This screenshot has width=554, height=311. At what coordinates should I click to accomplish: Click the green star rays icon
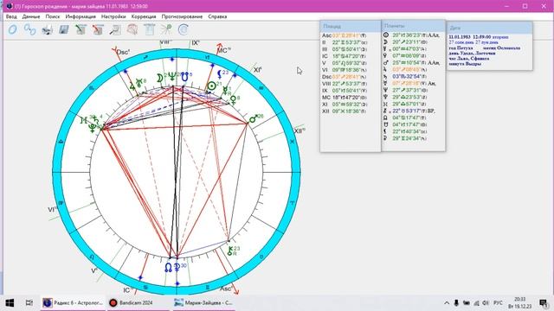pos(166,29)
